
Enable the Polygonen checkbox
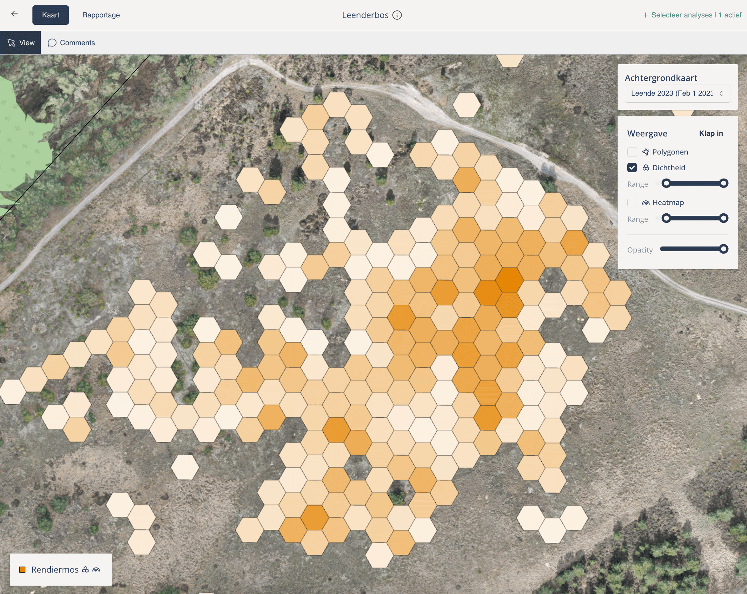click(x=632, y=152)
